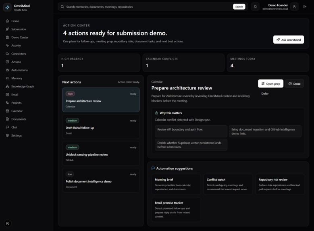Click the chat icon beside Automation suggestions
Viewport: 314px width, 231px height.
click(153, 168)
